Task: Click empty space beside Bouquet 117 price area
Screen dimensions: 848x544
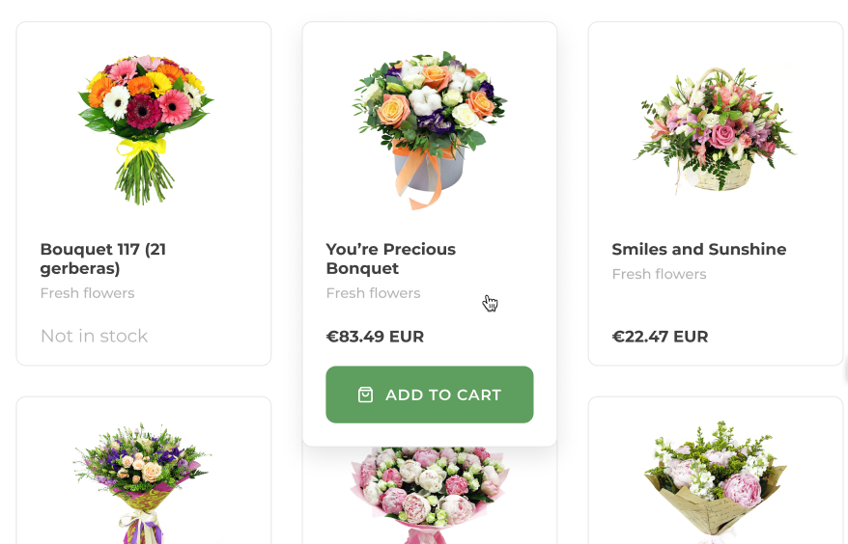Action: coord(211,336)
